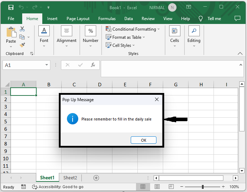Screen dimensions: 247x192
Task: Toggle Page Break Preview view
Action: click(171, 187)
